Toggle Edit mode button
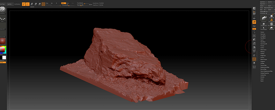Viewport: 275px width, 110px height. tap(24, 4)
